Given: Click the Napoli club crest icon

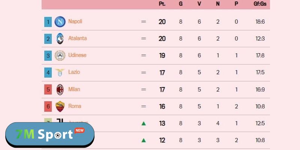Looking at the screenshot, I should (x=60, y=22).
